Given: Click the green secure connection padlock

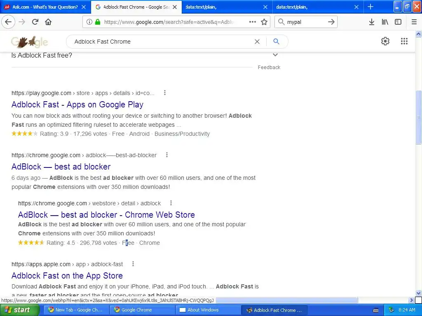Looking at the screenshot, I should [98, 22].
